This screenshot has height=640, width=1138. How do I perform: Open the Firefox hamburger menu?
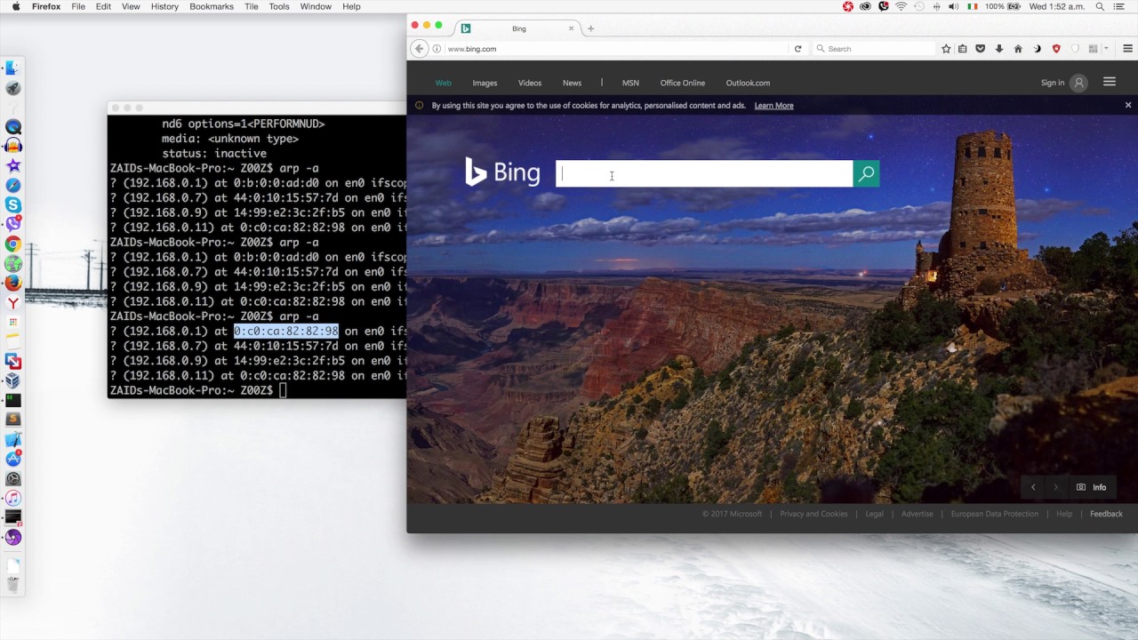[1127, 49]
